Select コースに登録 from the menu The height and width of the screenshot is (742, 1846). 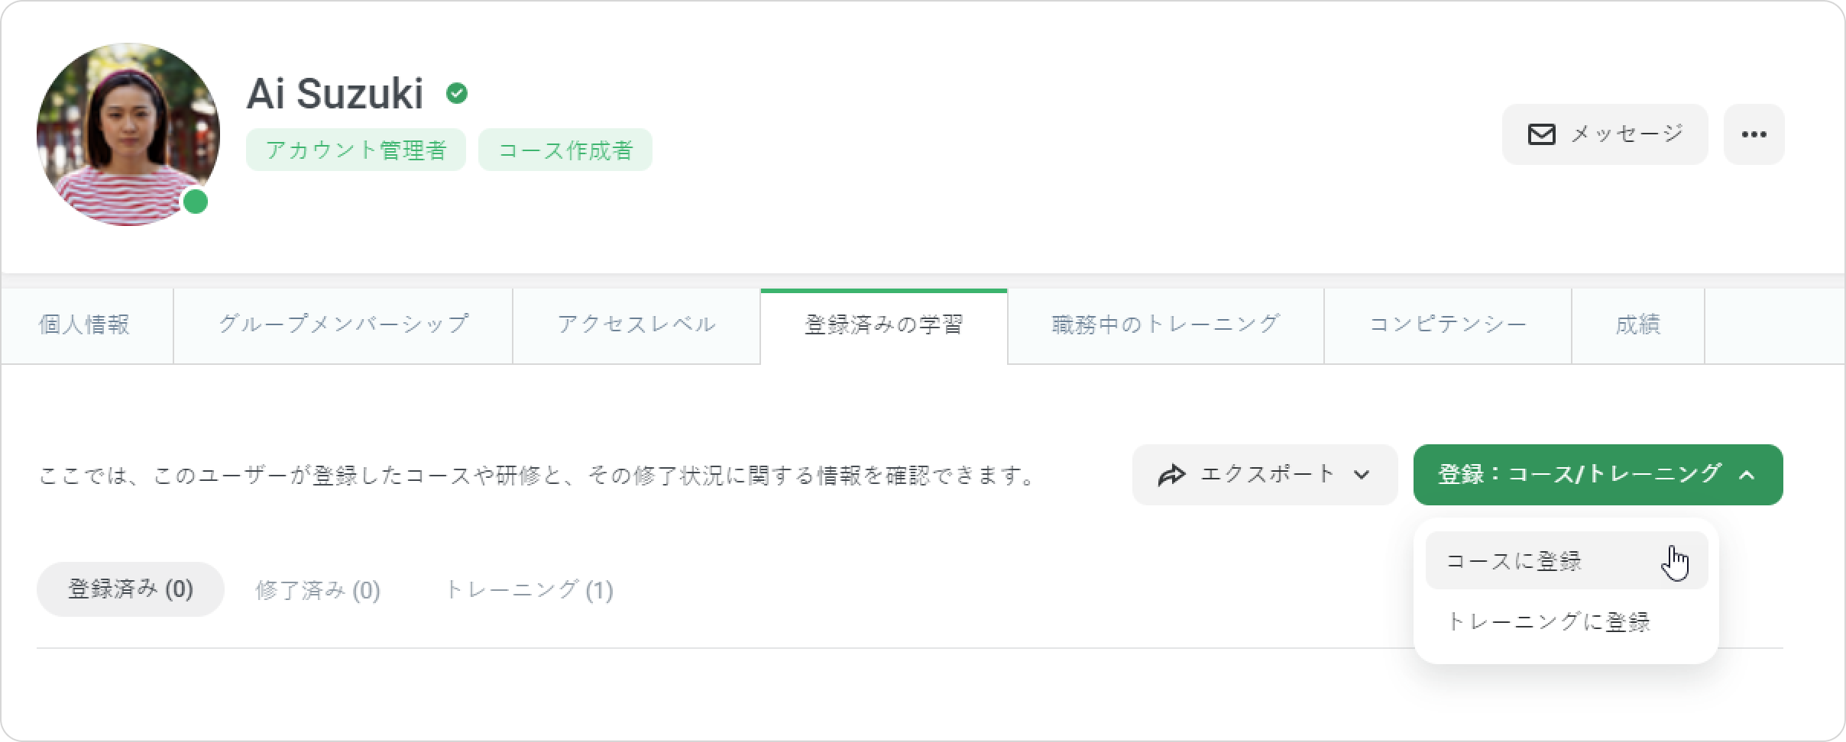(1514, 561)
